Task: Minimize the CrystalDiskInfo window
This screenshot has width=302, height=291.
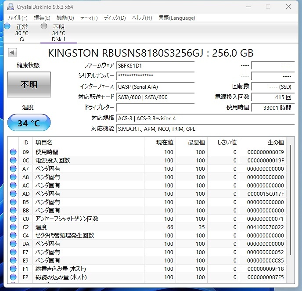Action: pyautogui.click(x=248, y=7)
